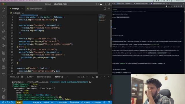Toggle secondary side bar layout icon
The width and height of the screenshot is (185, 104).
105,4
